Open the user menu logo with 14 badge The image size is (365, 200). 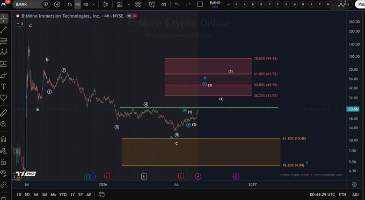click(x=5, y=4)
